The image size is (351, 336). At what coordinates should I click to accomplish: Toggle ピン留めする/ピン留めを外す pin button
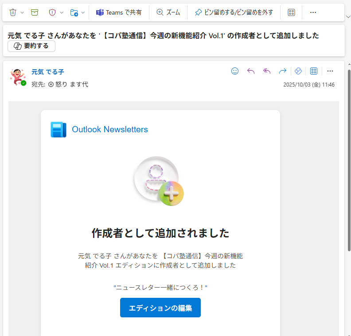234,12
